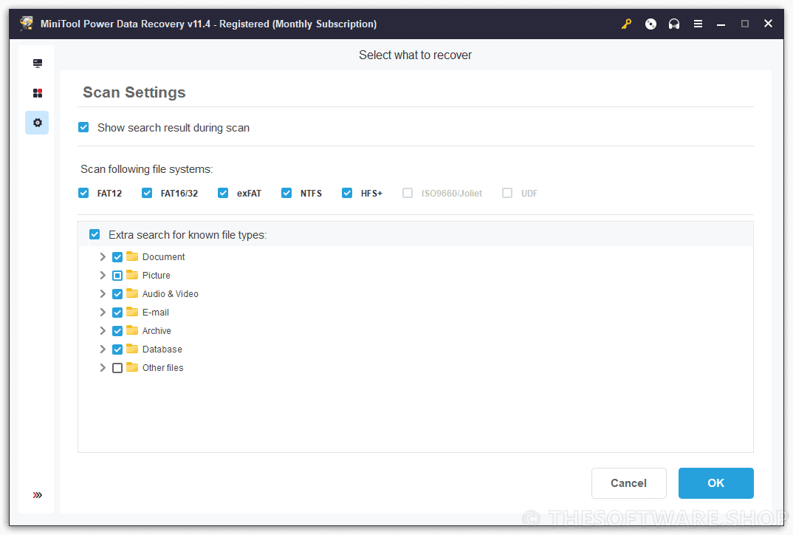The height and width of the screenshot is (535, 793).
Task: Select the E-mail tree label
Action: pos(156,313)
